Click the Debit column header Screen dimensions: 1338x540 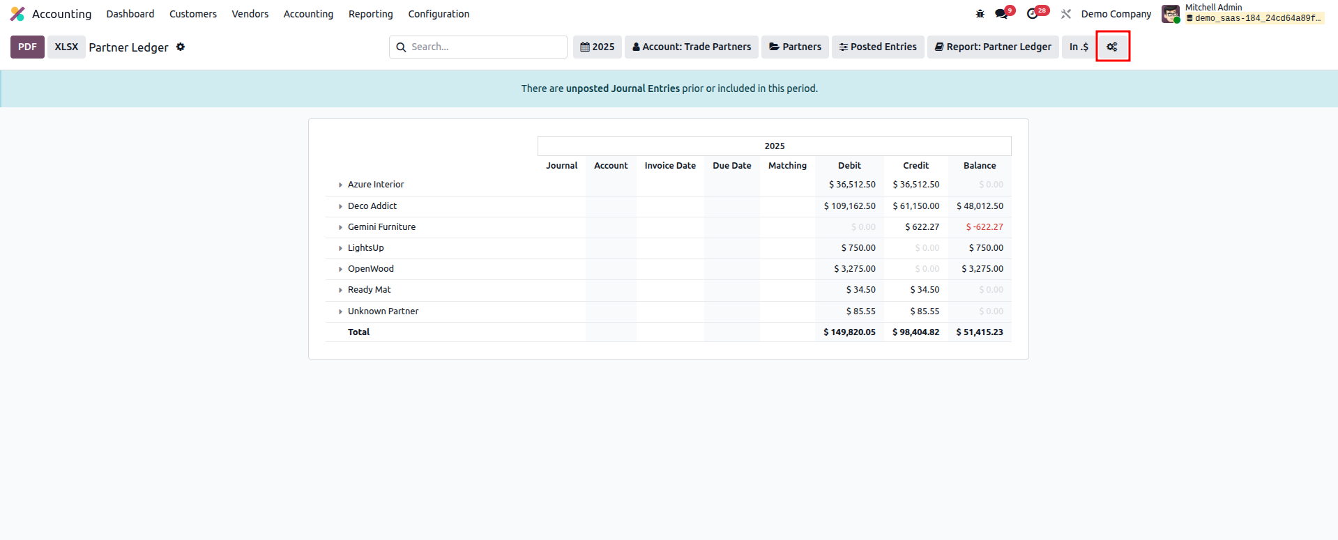[x=849, y=166]
